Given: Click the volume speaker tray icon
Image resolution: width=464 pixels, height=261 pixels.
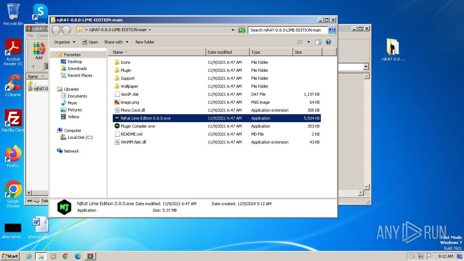Looking at the screenshot, I should pos(412,256).
